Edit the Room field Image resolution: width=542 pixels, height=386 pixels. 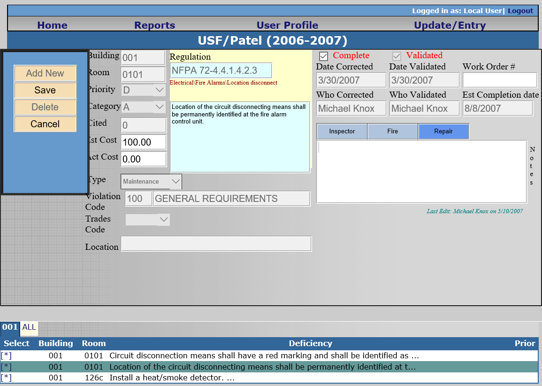pos(143,74)
